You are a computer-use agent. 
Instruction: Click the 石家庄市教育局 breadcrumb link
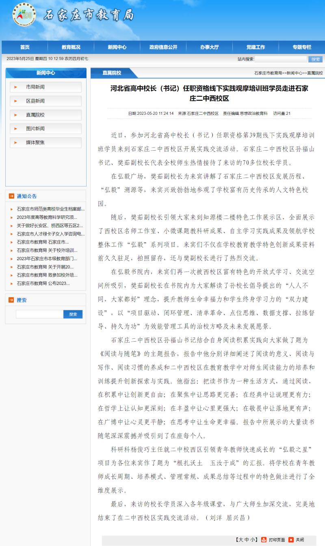tap(268, 73)
